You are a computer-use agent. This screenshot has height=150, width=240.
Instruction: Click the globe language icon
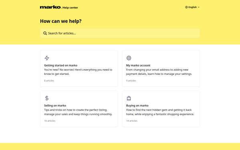pos(186,7)
